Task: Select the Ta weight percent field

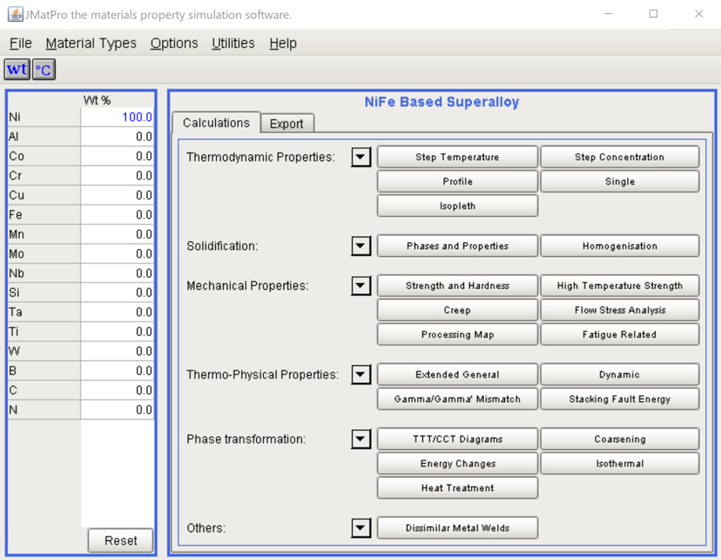Action: point(117,312)
